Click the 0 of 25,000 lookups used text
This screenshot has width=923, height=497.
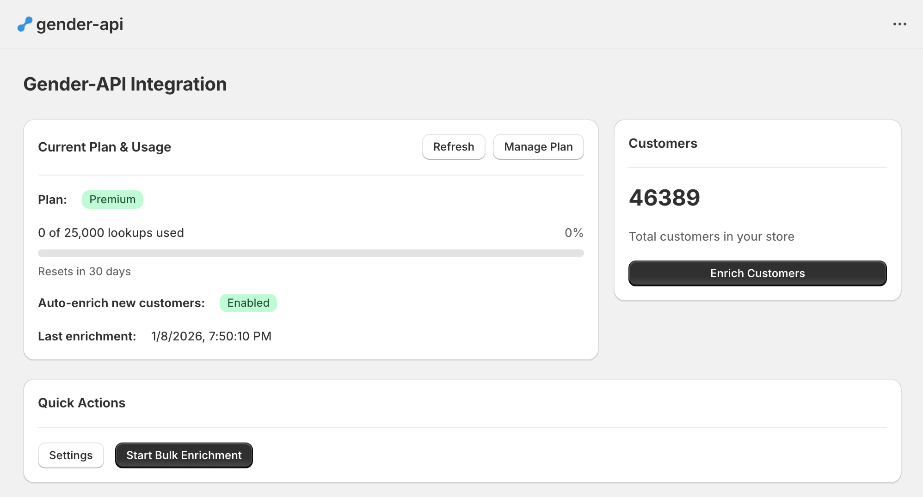(x=111, y=233)
